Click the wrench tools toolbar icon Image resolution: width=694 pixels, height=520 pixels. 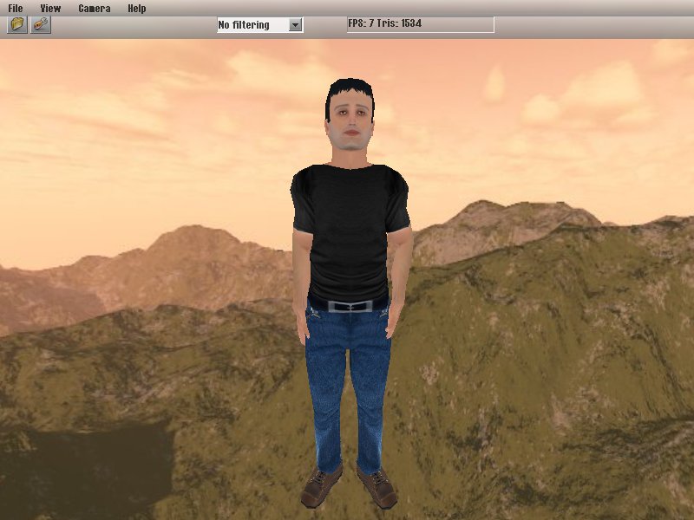[x=41, y=24]
